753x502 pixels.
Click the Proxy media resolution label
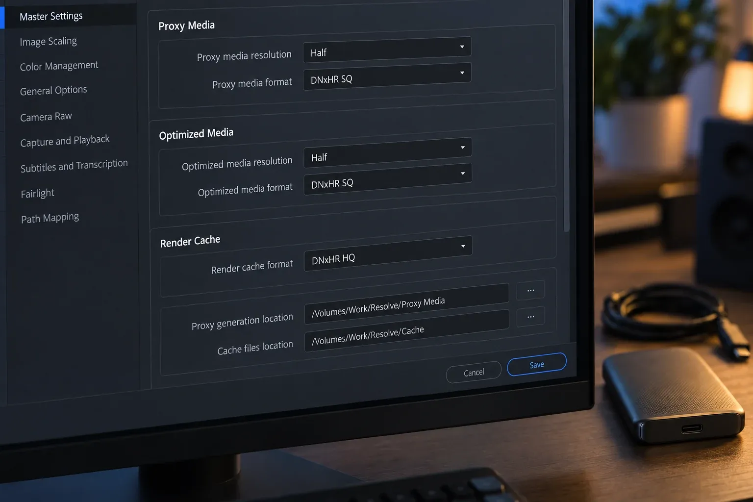click(x=244, y=56)
